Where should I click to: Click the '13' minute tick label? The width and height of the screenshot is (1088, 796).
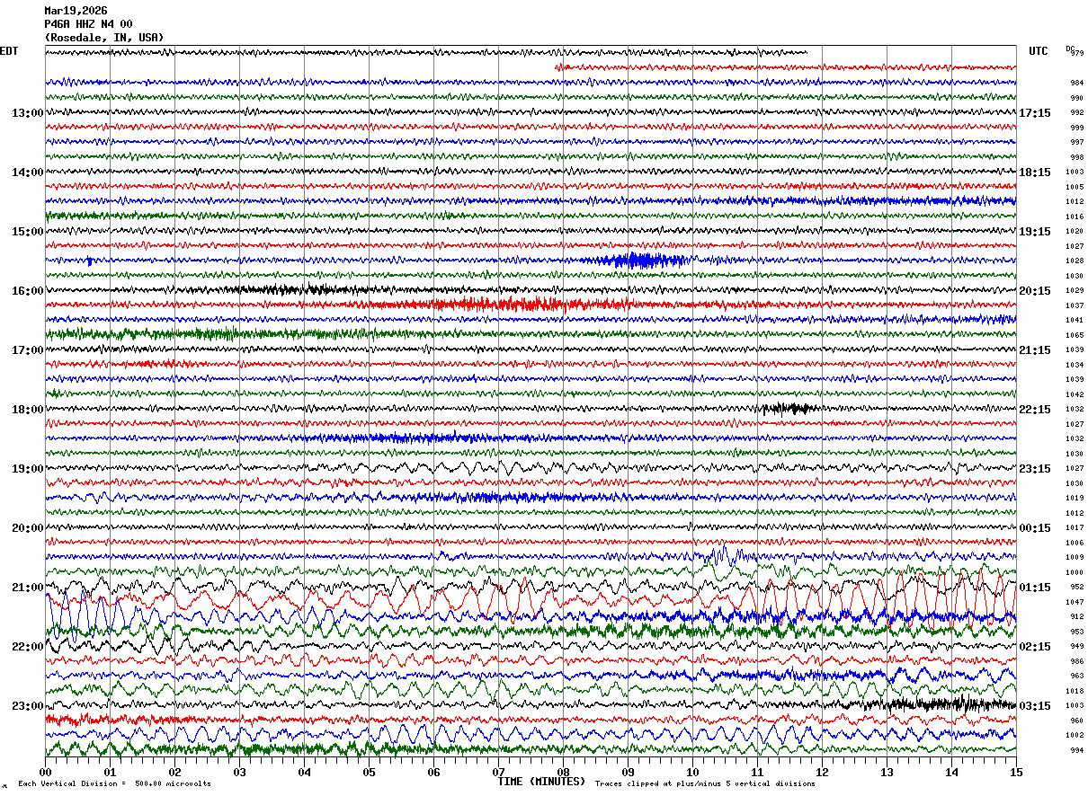[887, 772]
